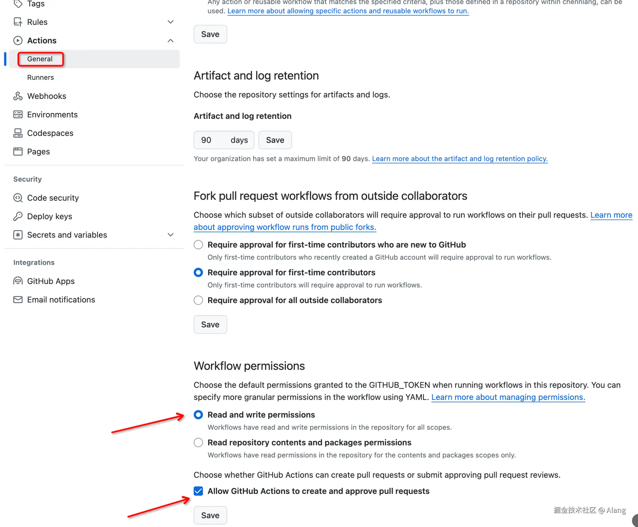Click the Environments icon in sidebar

tap(18, 115)
